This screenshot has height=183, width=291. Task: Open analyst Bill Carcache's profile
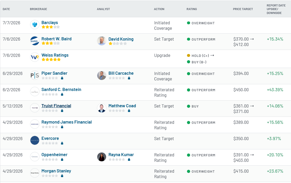pyautogui.click(x=121, y=73)
